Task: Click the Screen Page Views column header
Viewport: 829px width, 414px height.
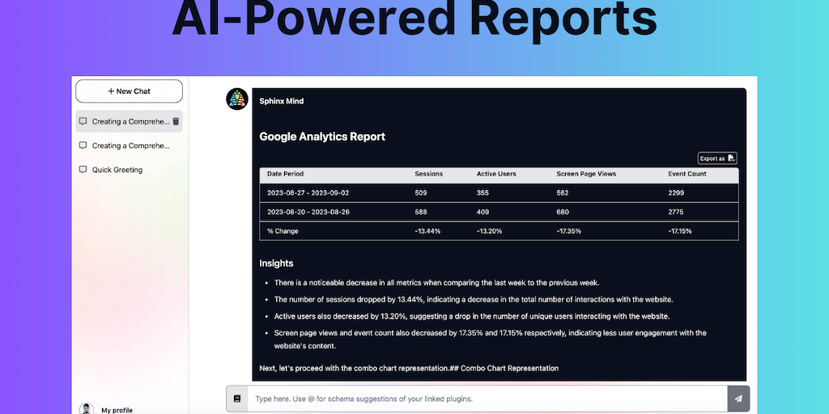Action: 587,174
